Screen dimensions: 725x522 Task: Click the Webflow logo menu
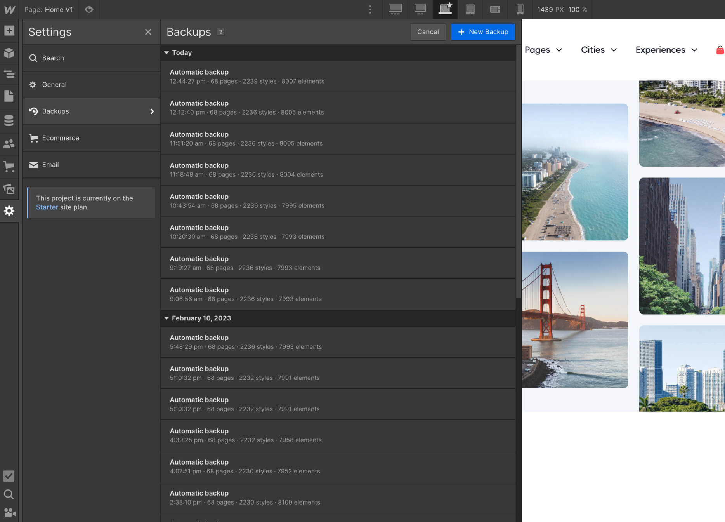pyautogui.click(x=9, y=9)
